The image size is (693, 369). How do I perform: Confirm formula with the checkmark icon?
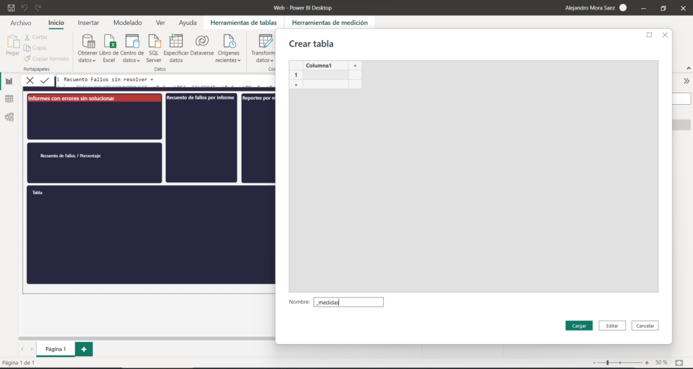pyautogui.click(x=45, y=80)
